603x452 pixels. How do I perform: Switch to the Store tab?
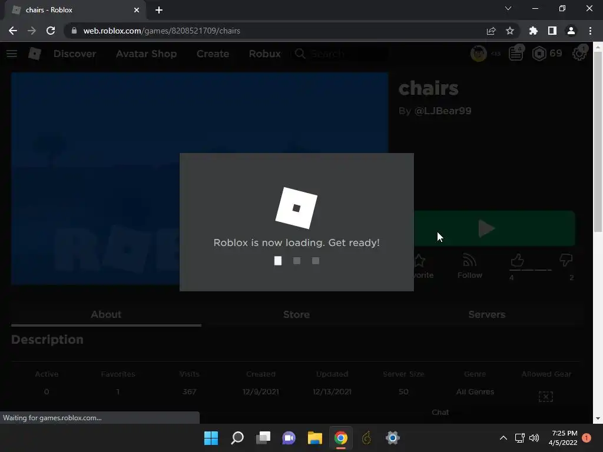297,314
